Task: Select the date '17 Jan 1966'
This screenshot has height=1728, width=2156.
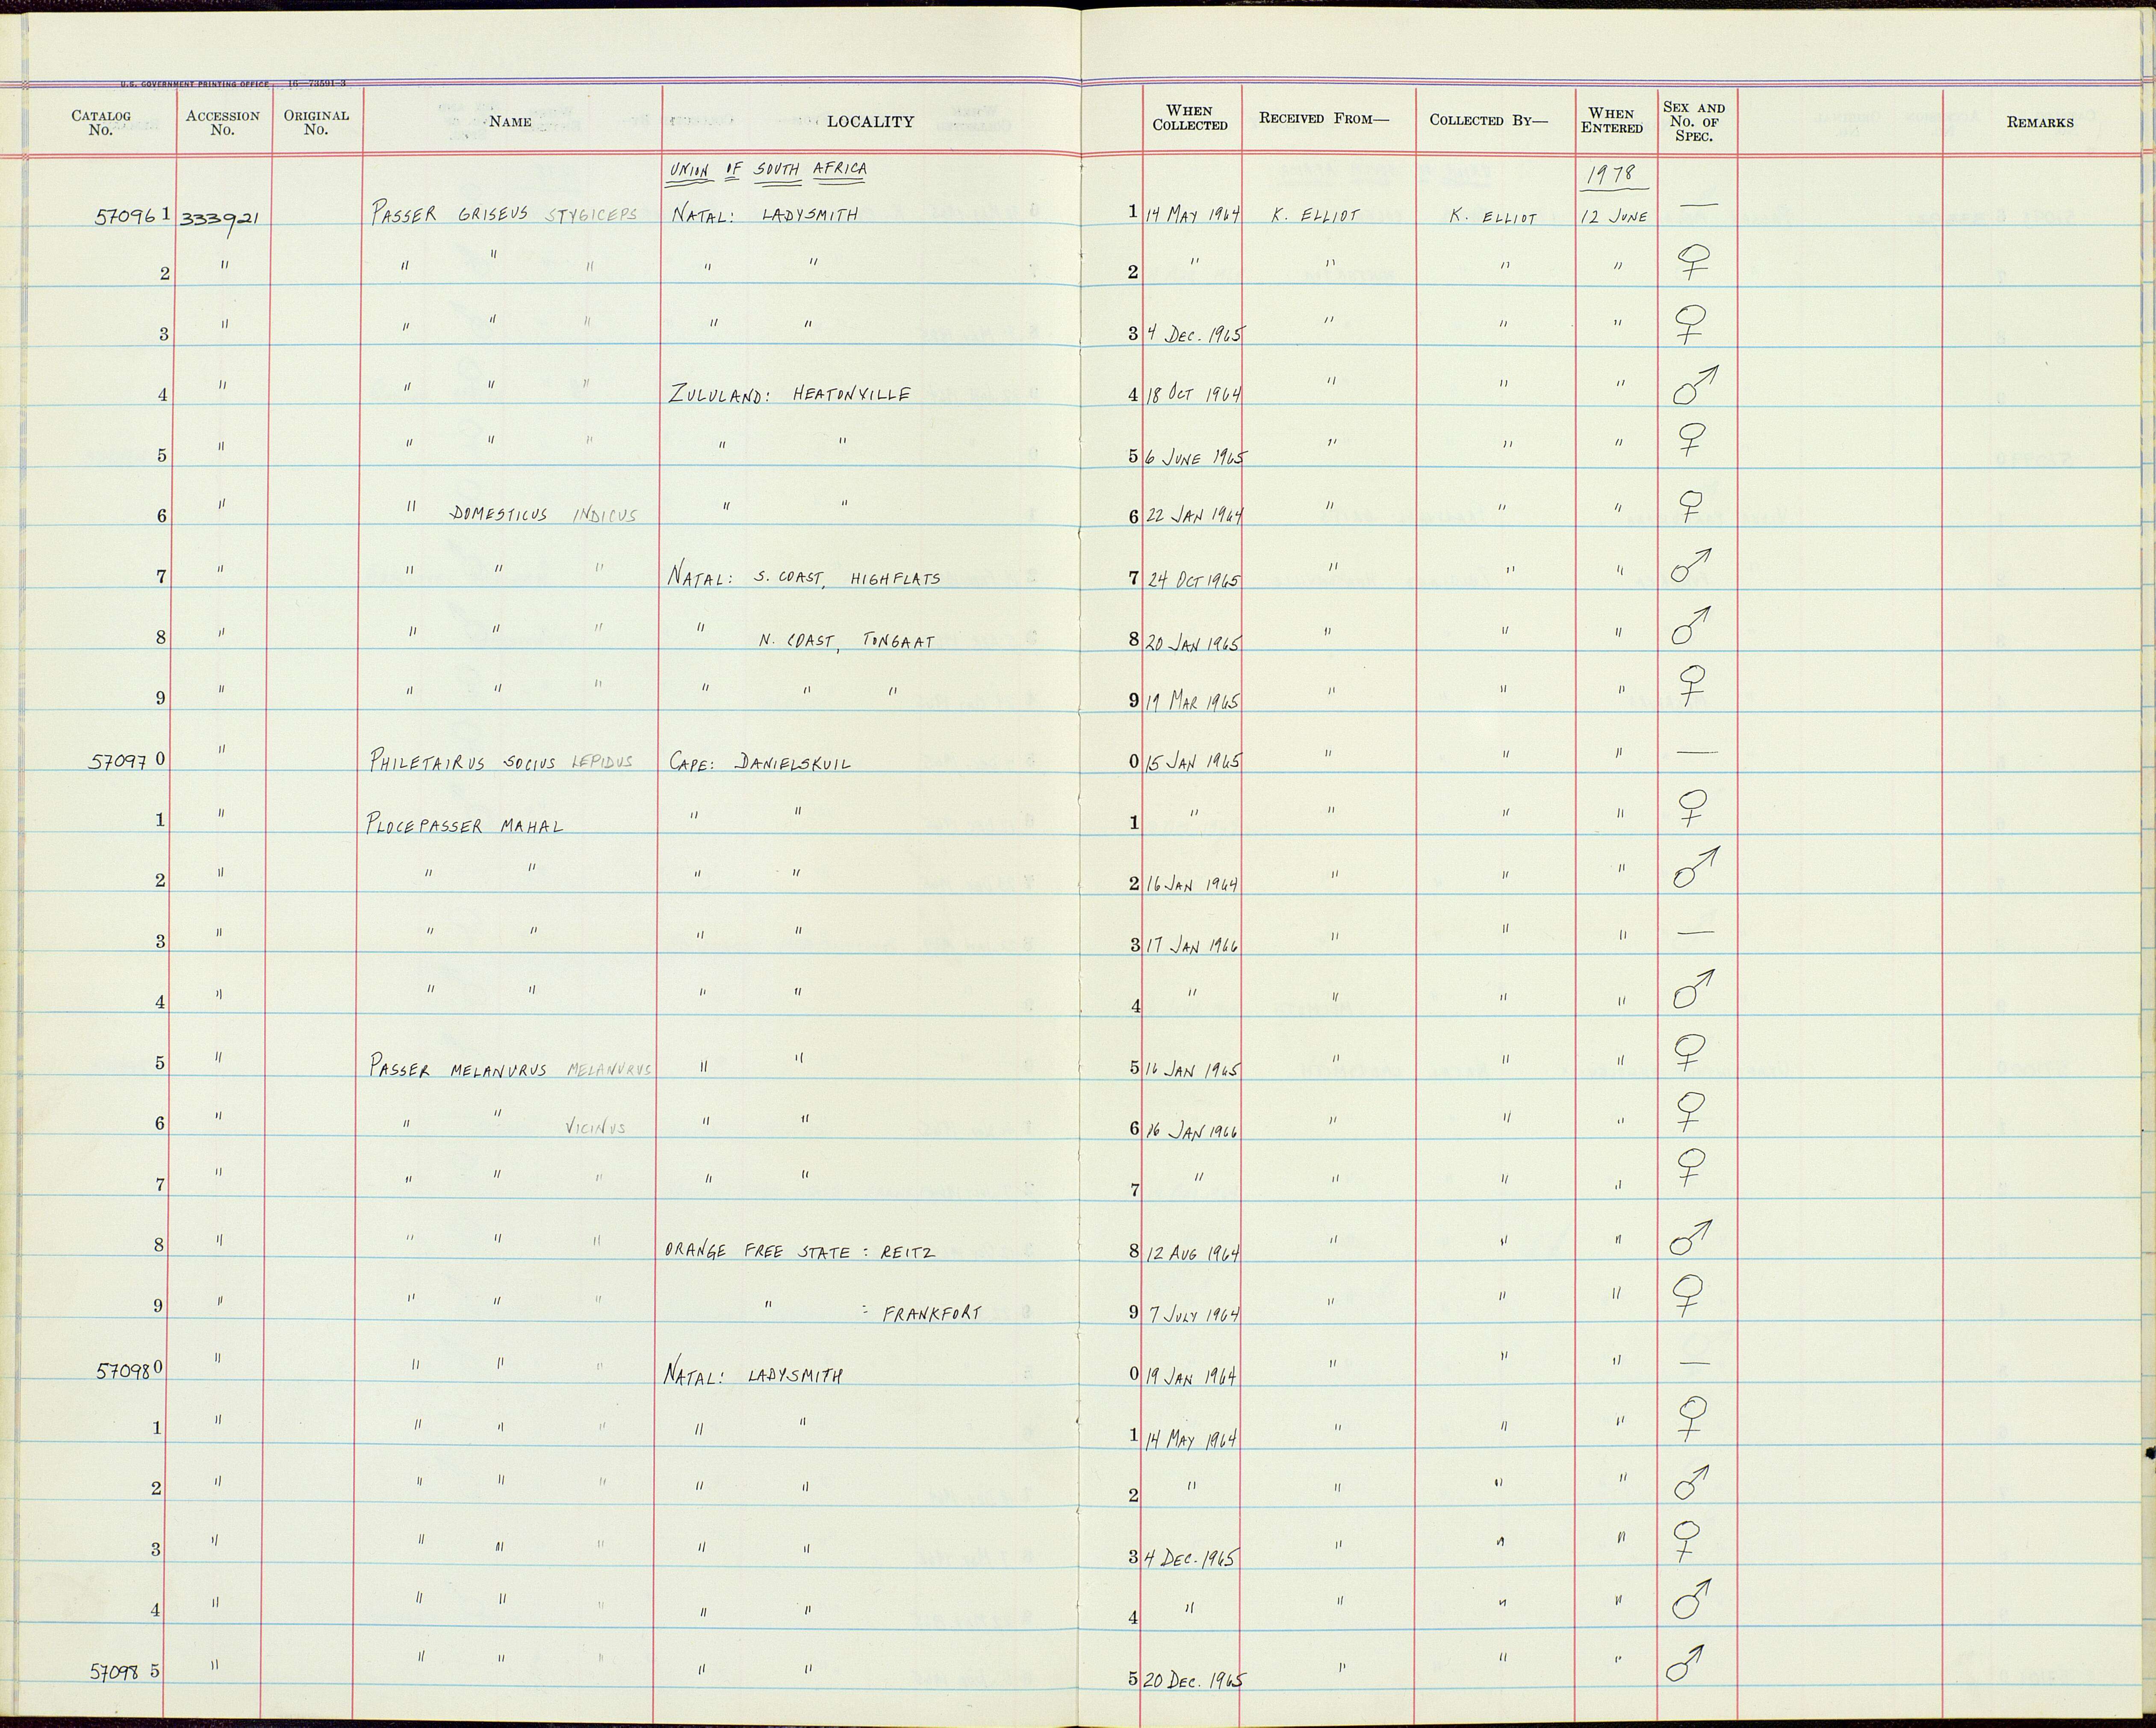Action: tap(1193, 945)
